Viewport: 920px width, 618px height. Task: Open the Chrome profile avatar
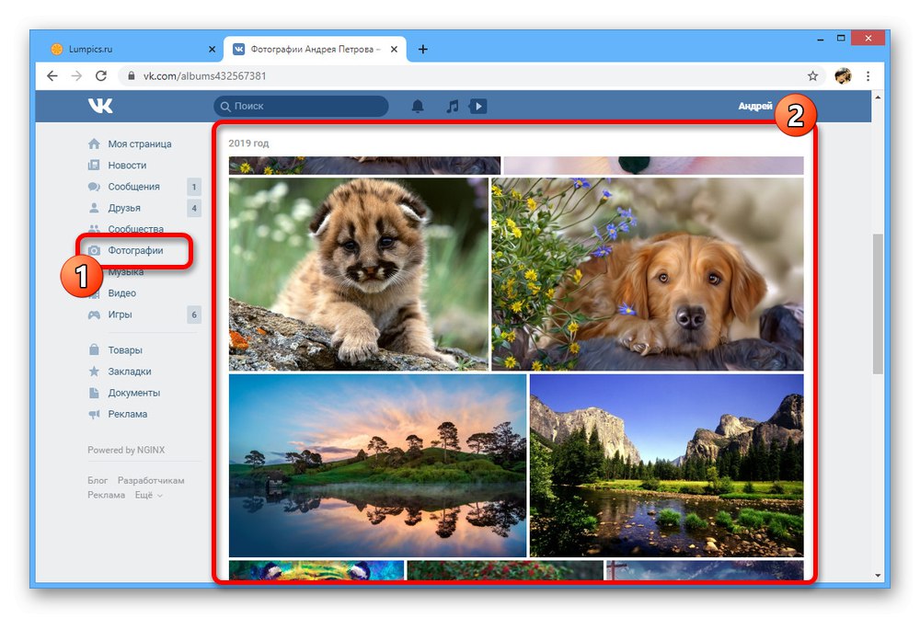point(843,75)
